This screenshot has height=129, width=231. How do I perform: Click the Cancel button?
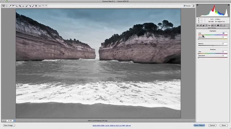coord(212,125)
